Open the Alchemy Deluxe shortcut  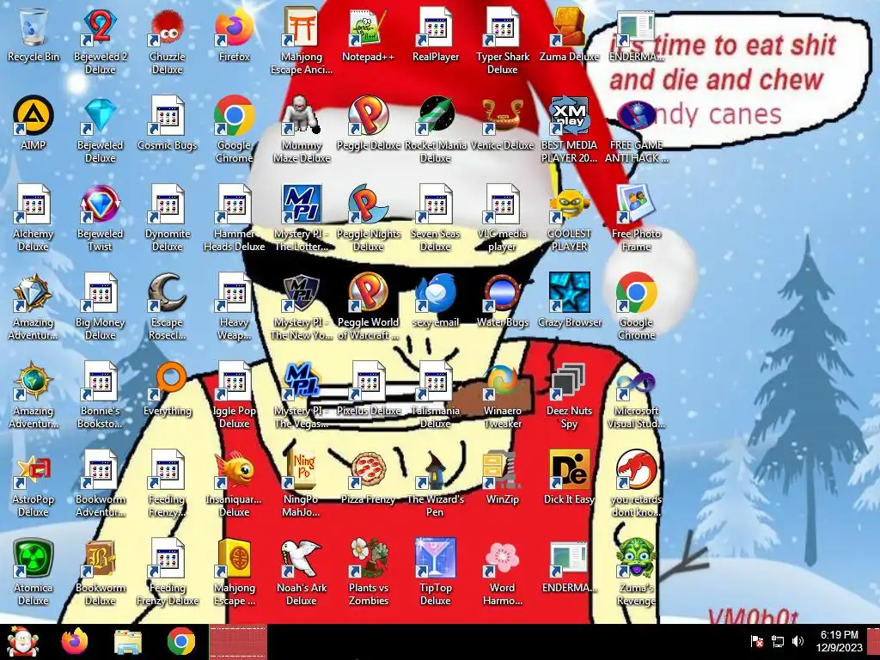point(34,217)
